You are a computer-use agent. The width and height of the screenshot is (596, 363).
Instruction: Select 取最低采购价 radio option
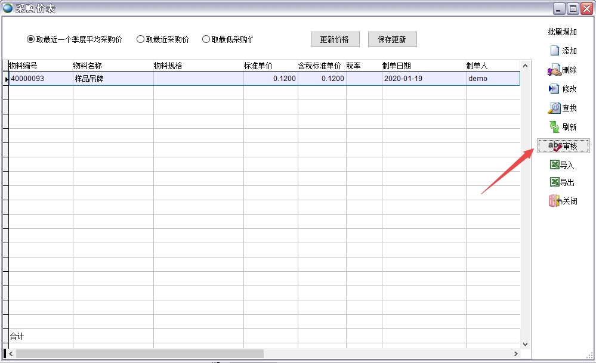tap(206, 39)
